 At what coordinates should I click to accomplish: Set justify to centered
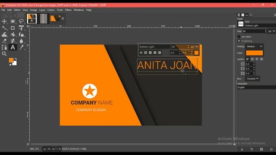(257, 59)
